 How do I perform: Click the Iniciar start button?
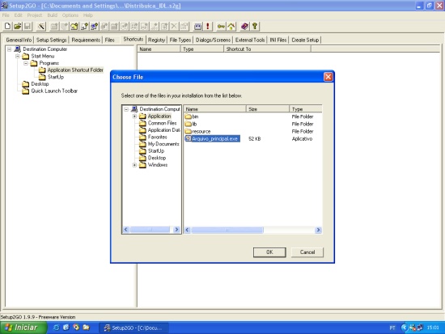pos(23,328)
